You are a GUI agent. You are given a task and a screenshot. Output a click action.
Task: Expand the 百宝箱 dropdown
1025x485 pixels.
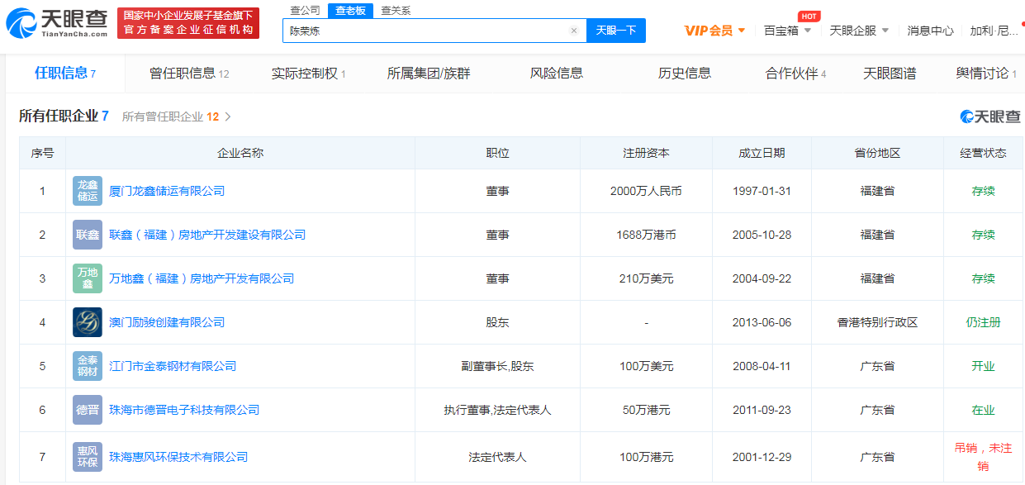[x=787, y=31]
